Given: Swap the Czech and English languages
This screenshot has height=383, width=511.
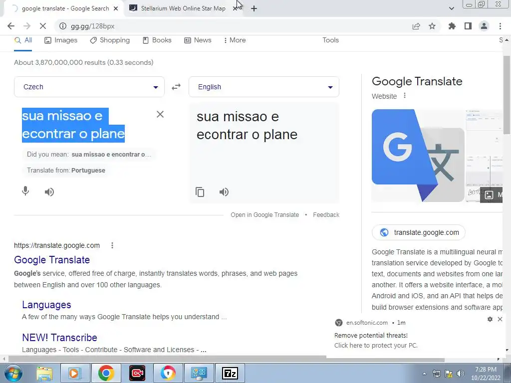Looking at the screenshot, I should click(x=176, y=87).
